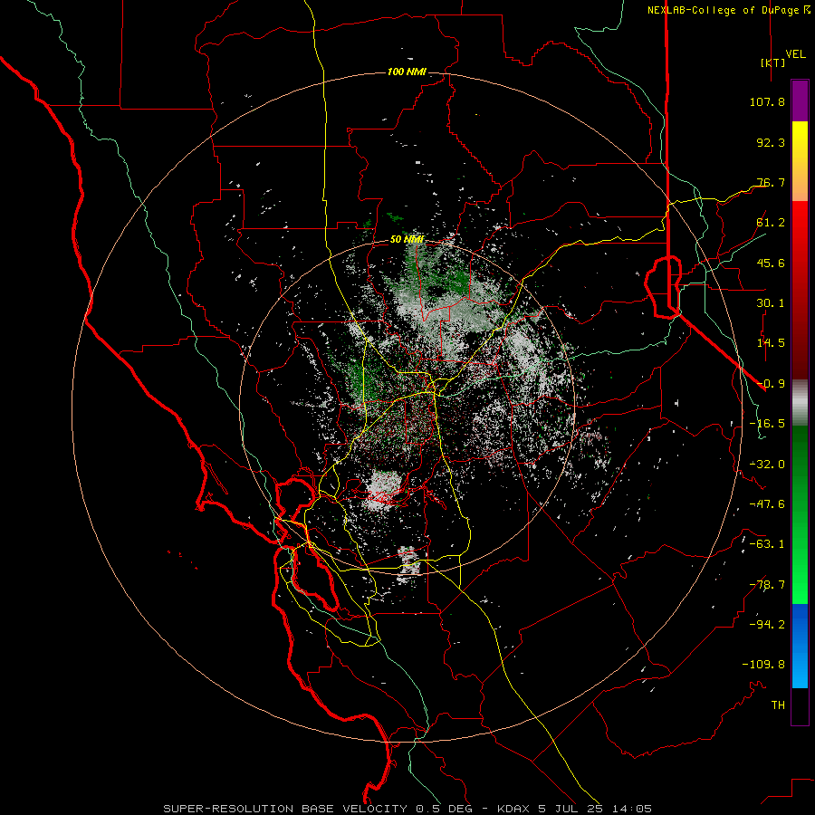Viewport: 815px width, 815px height.
Task: Click the [KT] units label
Action: [x=772, y=62]
